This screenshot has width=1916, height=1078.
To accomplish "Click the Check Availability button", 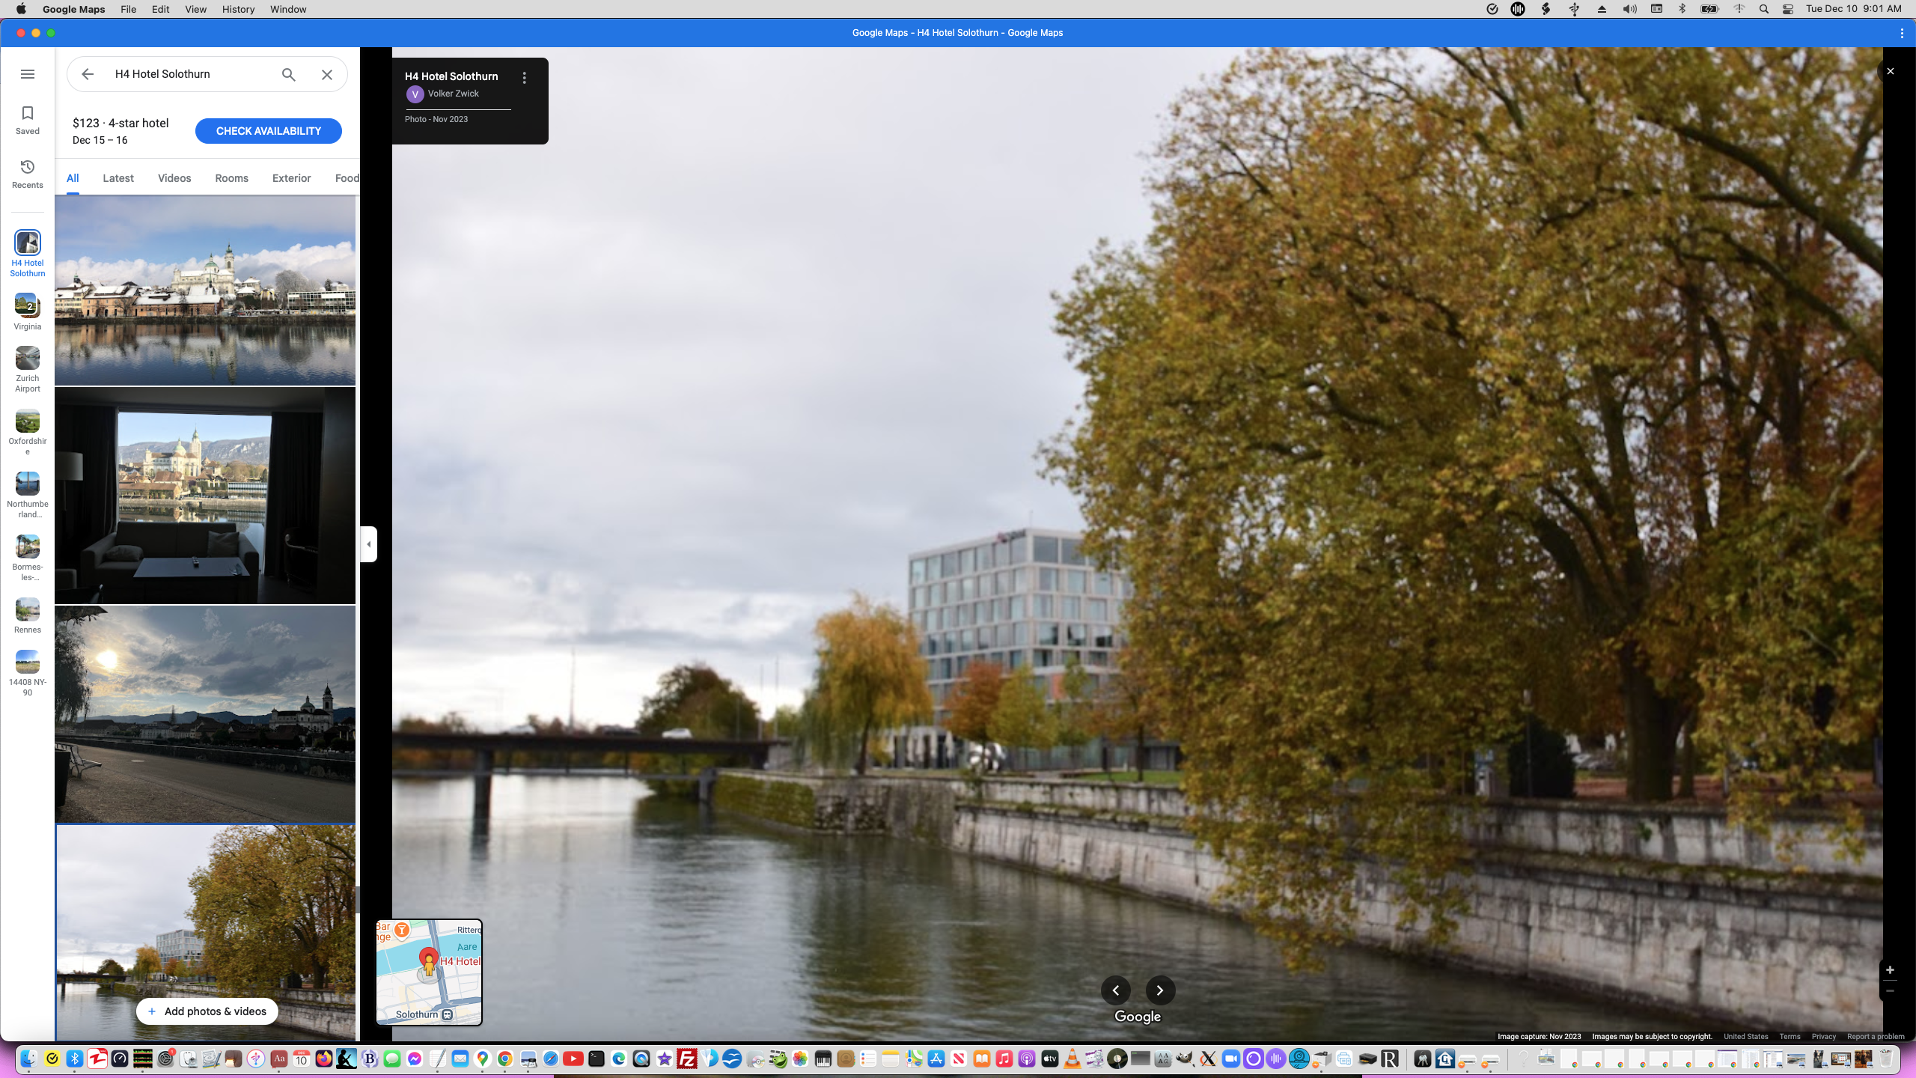I will click(268, 131).
